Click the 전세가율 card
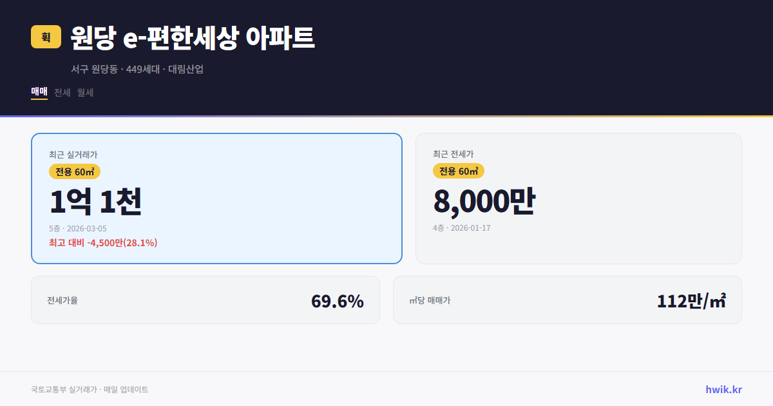Image resolution: width=773 pixels, height=406 pixels. click(x=206, y=300)
